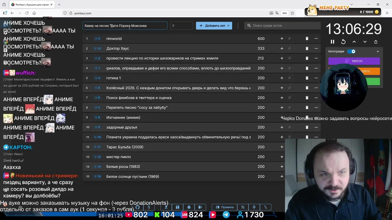Click the download arrow icon in bottom toolbar
The image size is (392, 220).
pos(166,207)
